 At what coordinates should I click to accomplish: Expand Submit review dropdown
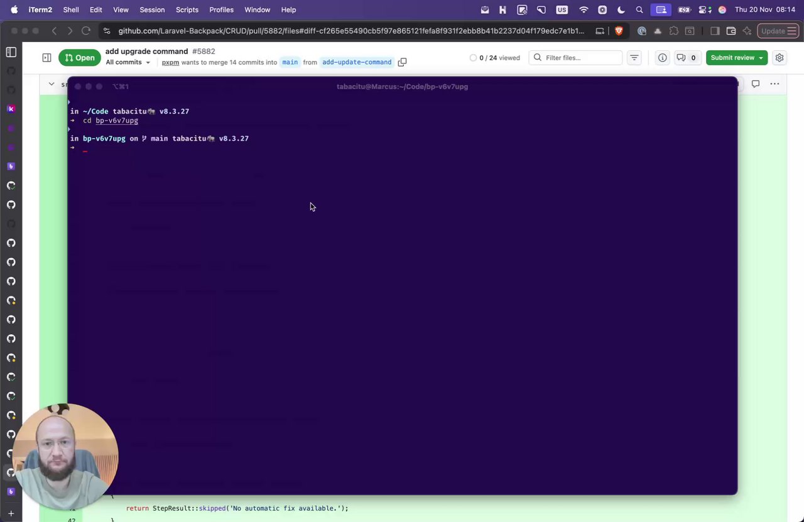[x=761, y=58]
